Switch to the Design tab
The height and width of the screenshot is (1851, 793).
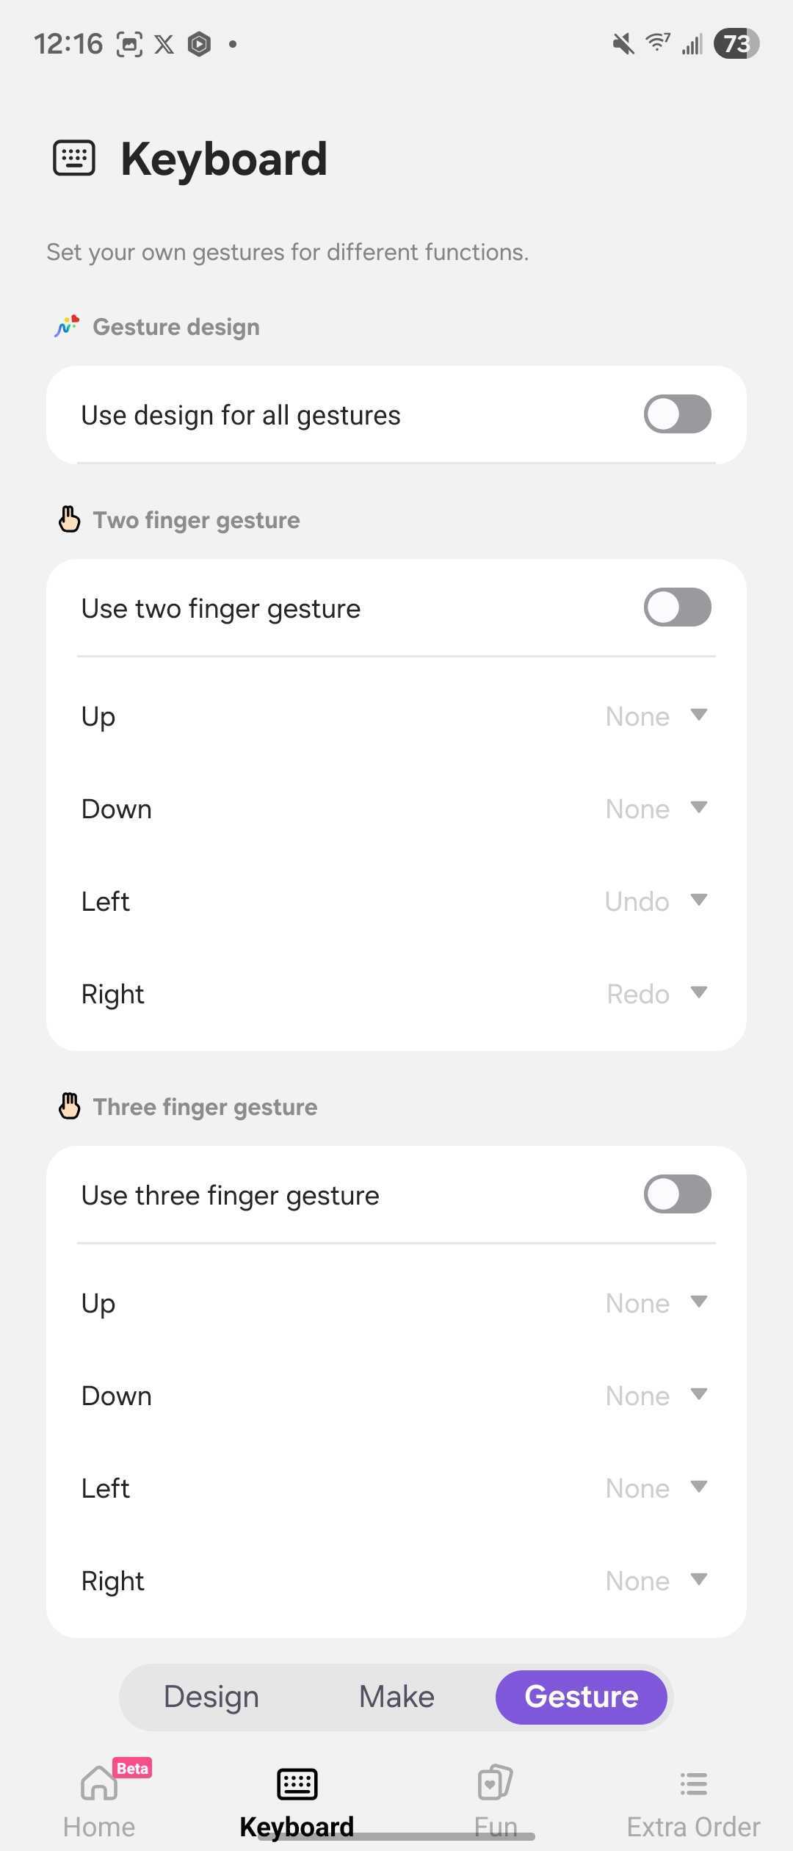coord(211,1697)
